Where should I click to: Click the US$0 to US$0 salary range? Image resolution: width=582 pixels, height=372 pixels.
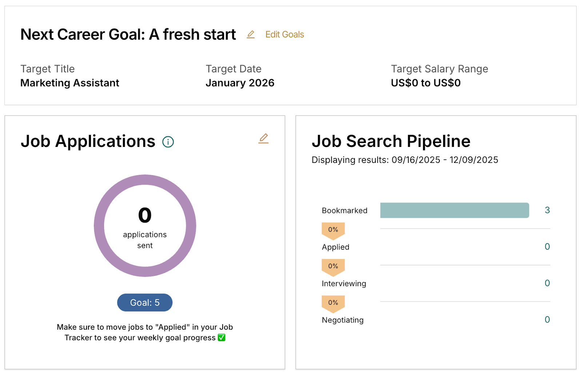(426, 83)
